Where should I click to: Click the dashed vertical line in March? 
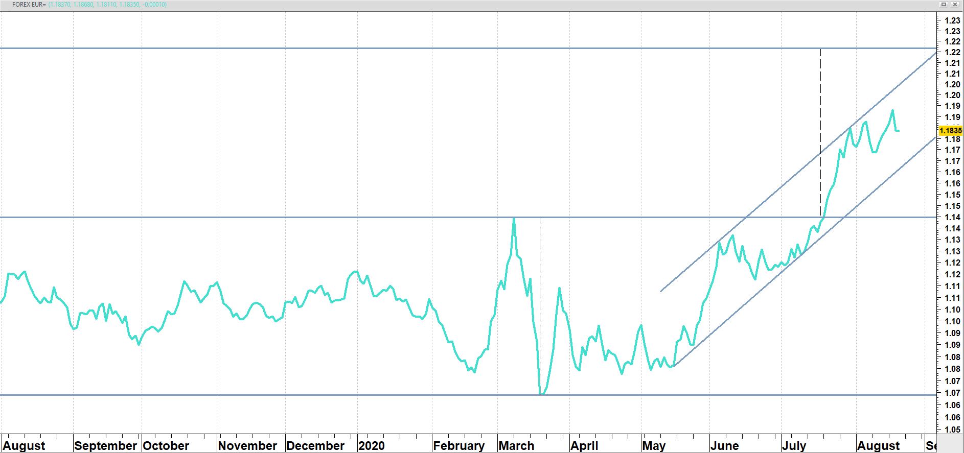[540, 306]
